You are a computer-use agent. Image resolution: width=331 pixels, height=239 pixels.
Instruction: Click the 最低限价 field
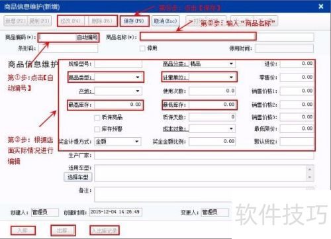(297, 128)
